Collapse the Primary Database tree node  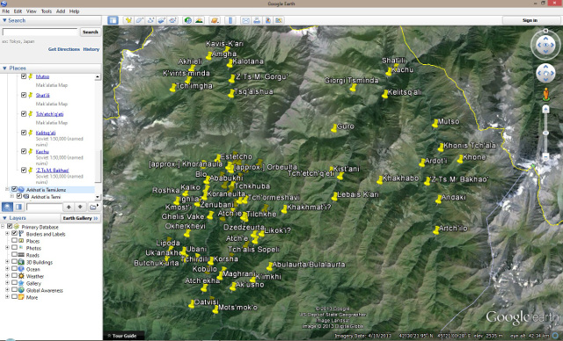click(x=3, y=227)
